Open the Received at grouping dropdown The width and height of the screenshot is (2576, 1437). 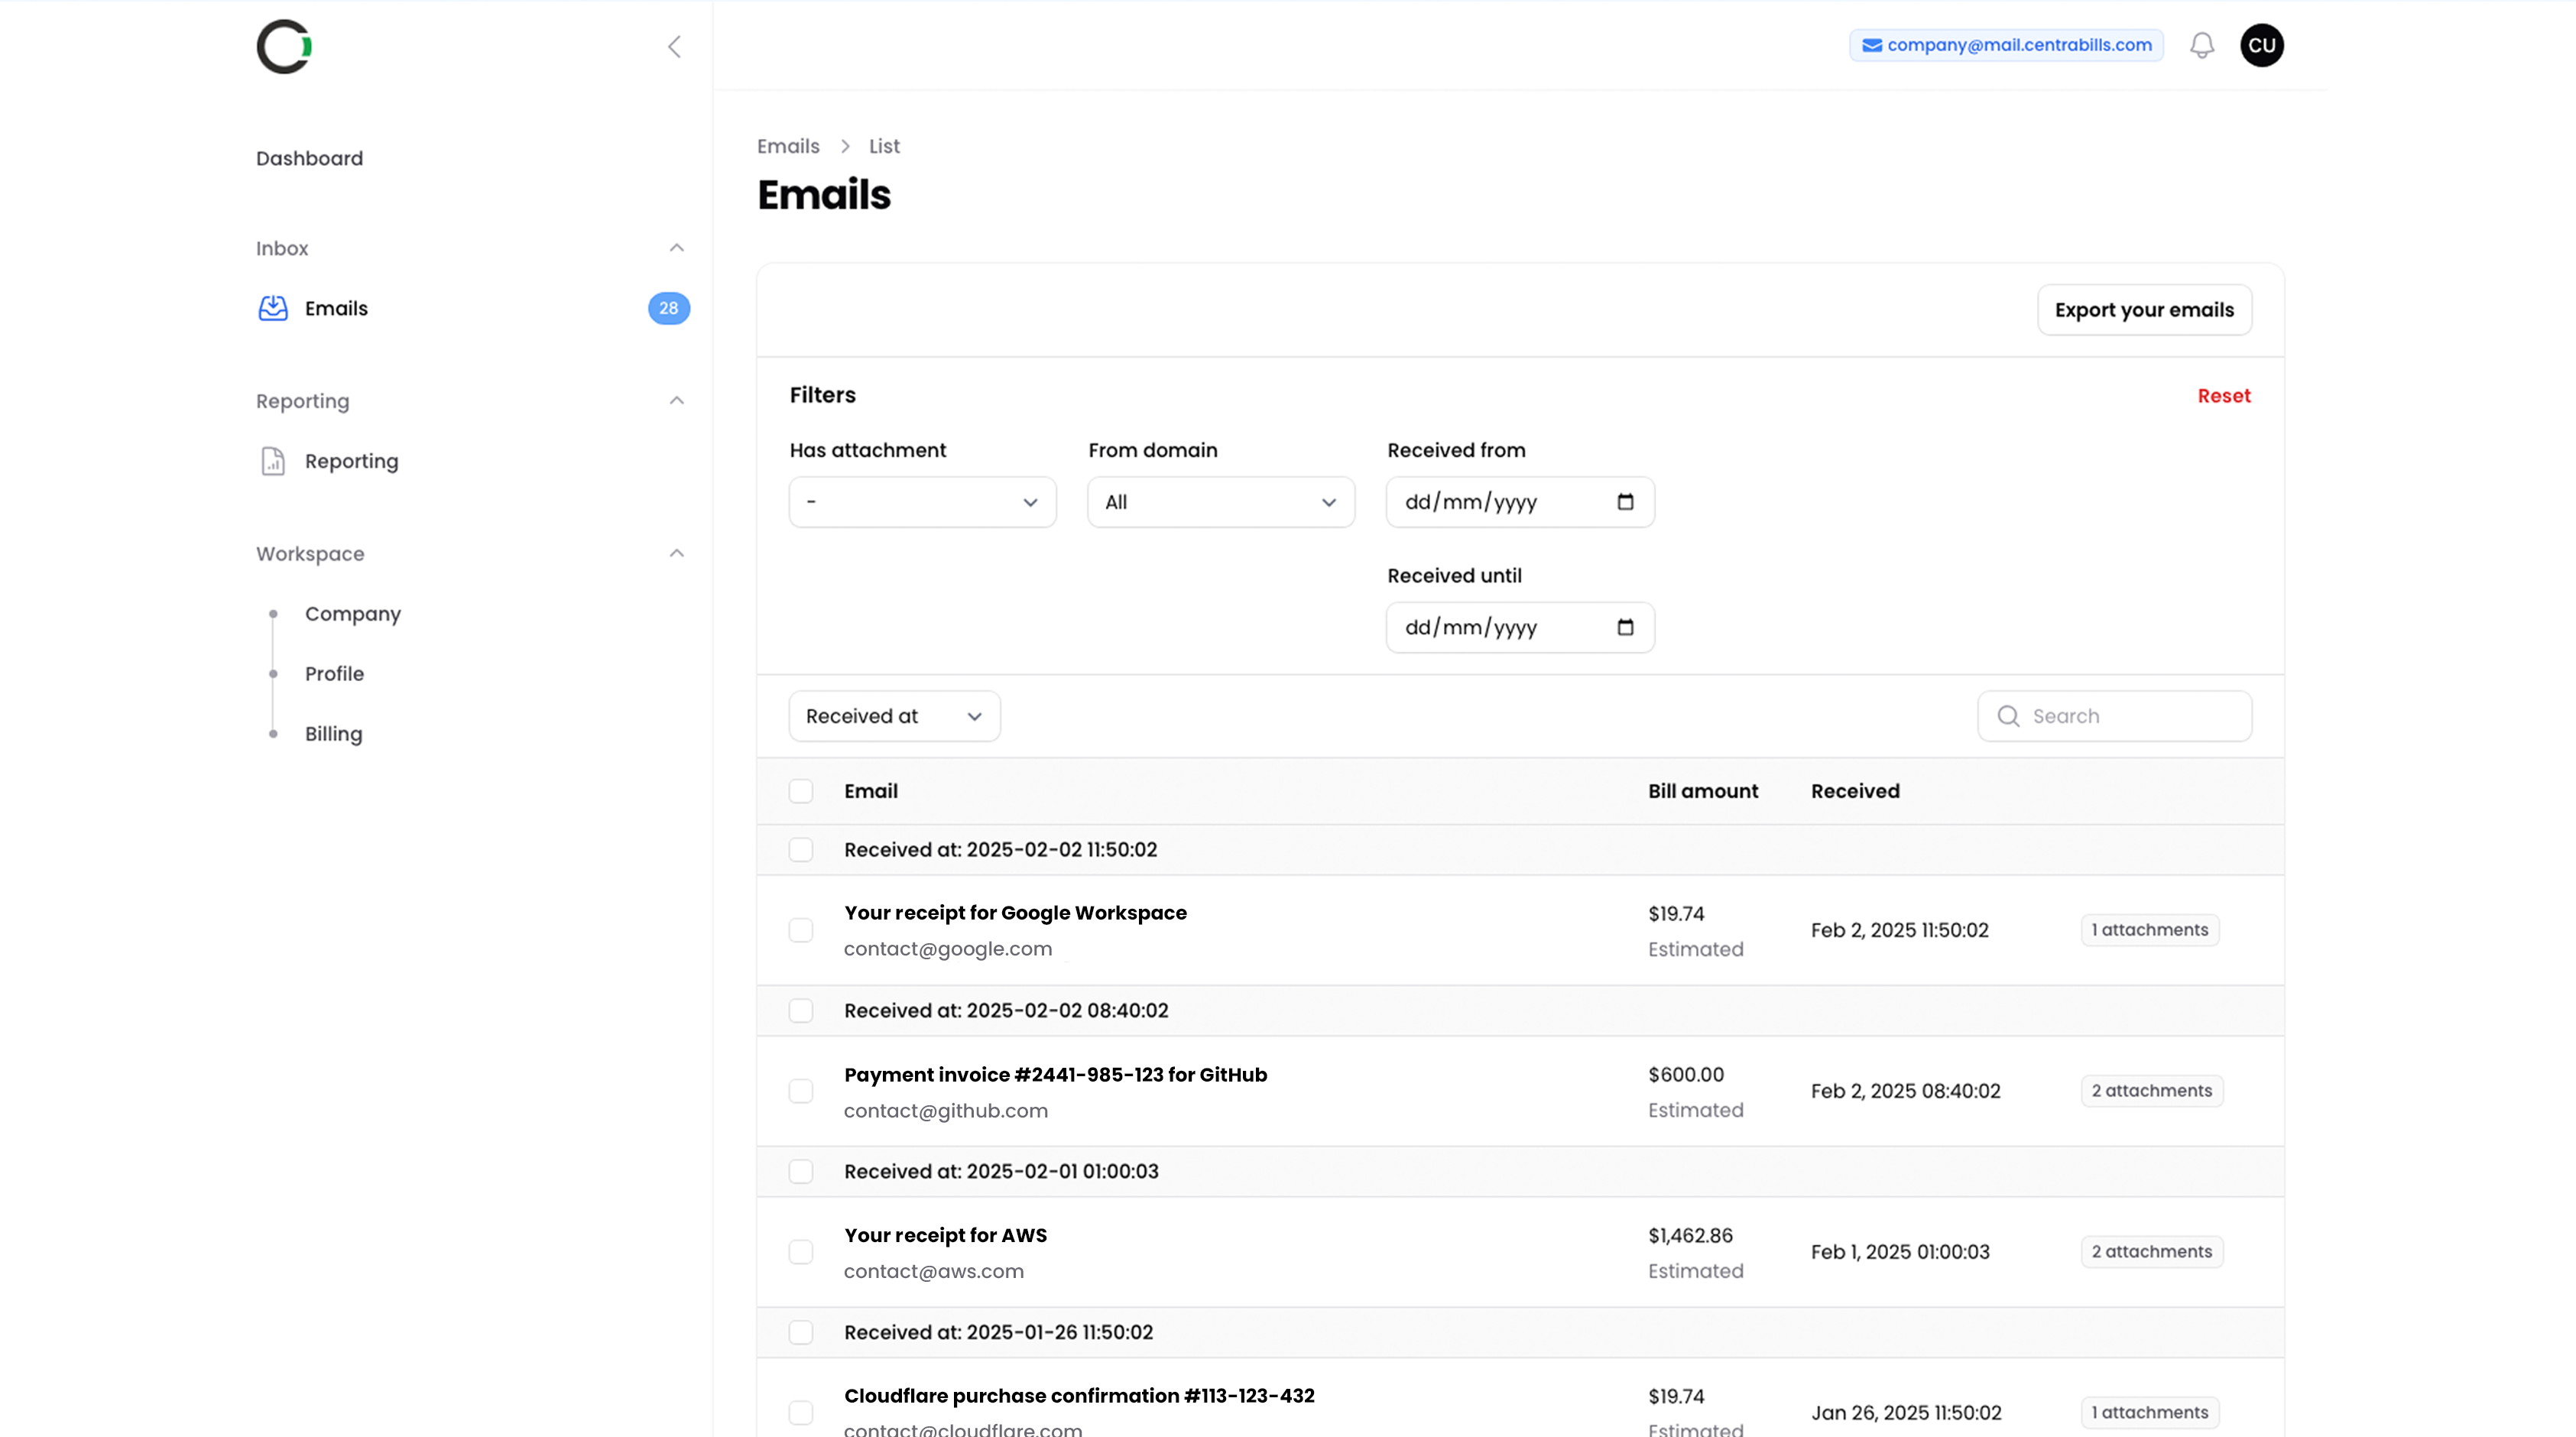(x=893, y=716)
